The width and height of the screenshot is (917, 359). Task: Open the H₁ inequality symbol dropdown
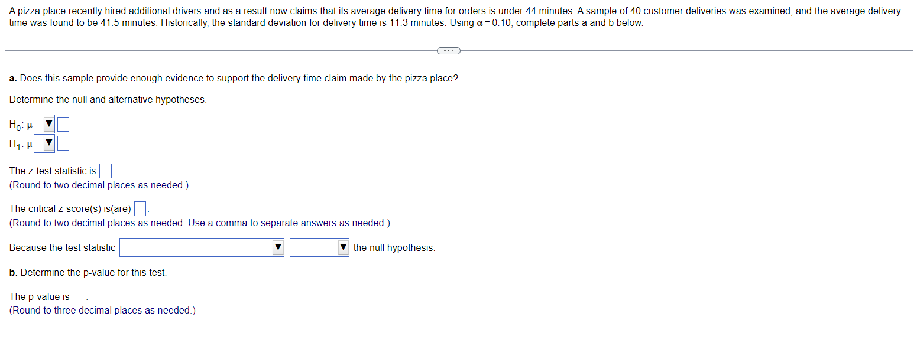44,143
